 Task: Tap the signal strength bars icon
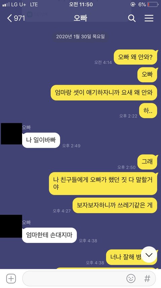6,5
